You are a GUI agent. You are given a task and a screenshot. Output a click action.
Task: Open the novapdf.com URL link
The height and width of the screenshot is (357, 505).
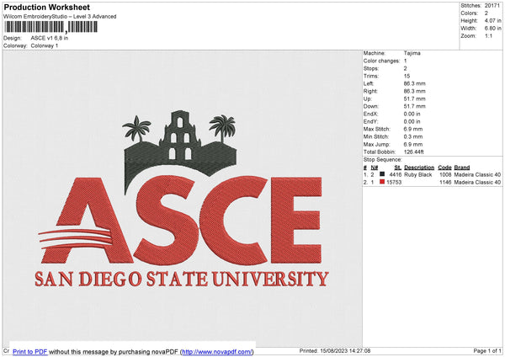pyautogui.click(x=217, y=351)
